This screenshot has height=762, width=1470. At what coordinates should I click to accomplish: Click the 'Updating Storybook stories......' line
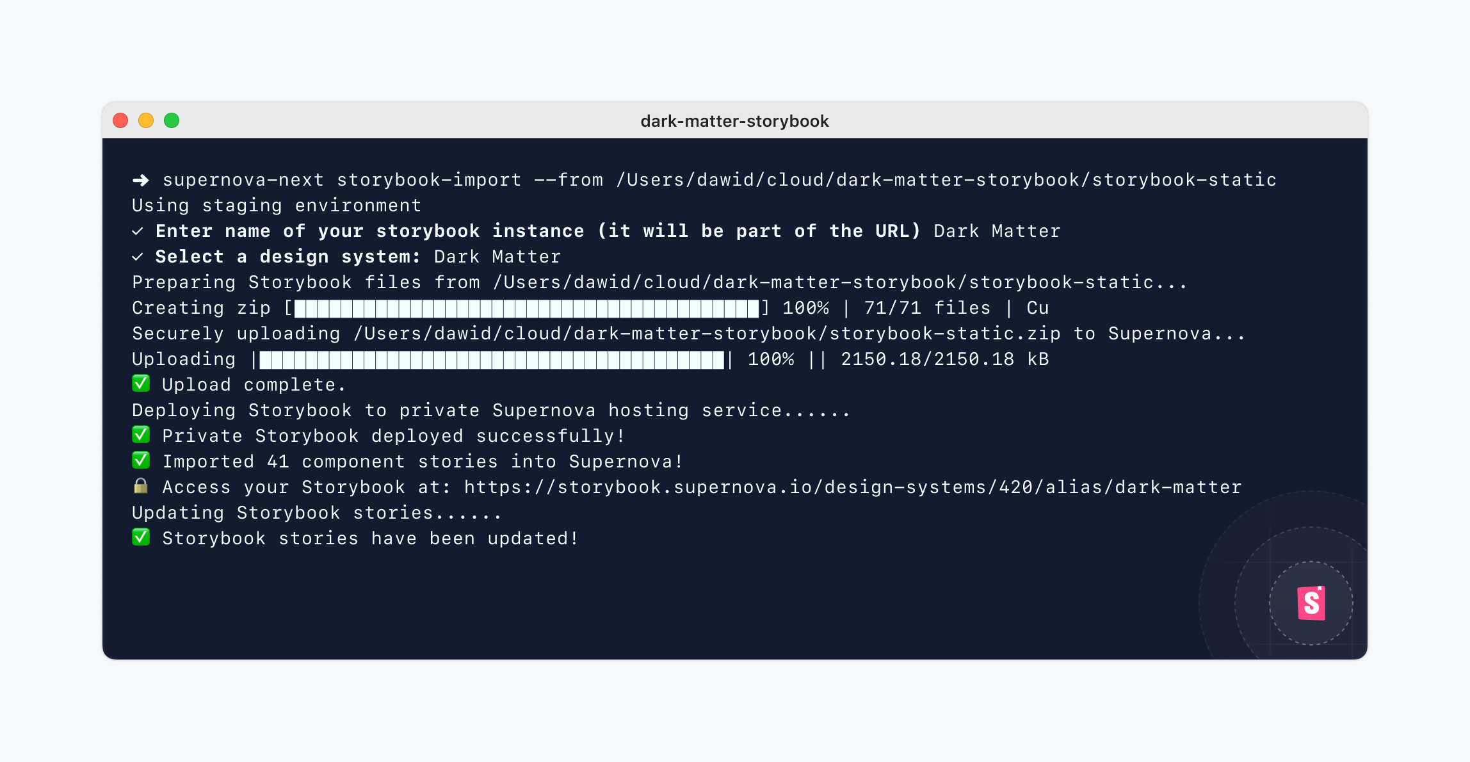[x=316, y=513]
